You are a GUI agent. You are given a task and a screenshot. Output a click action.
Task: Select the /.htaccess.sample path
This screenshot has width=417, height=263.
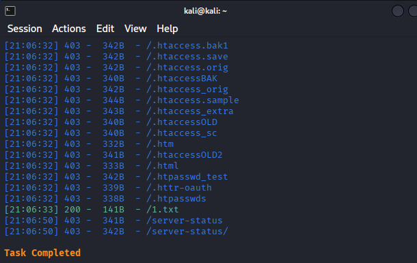click(193, 100)
